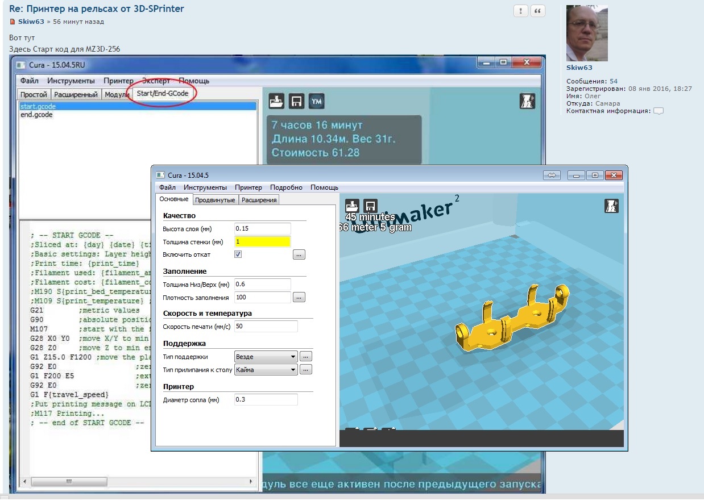The width and height of the screenshot is (704, 501).
Task: Click the Skiw63 author link under post title
Action: pos(31,22)
